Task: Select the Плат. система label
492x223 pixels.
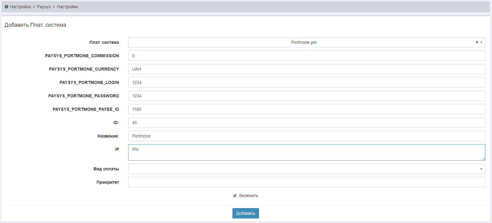Action: point(104,42)
